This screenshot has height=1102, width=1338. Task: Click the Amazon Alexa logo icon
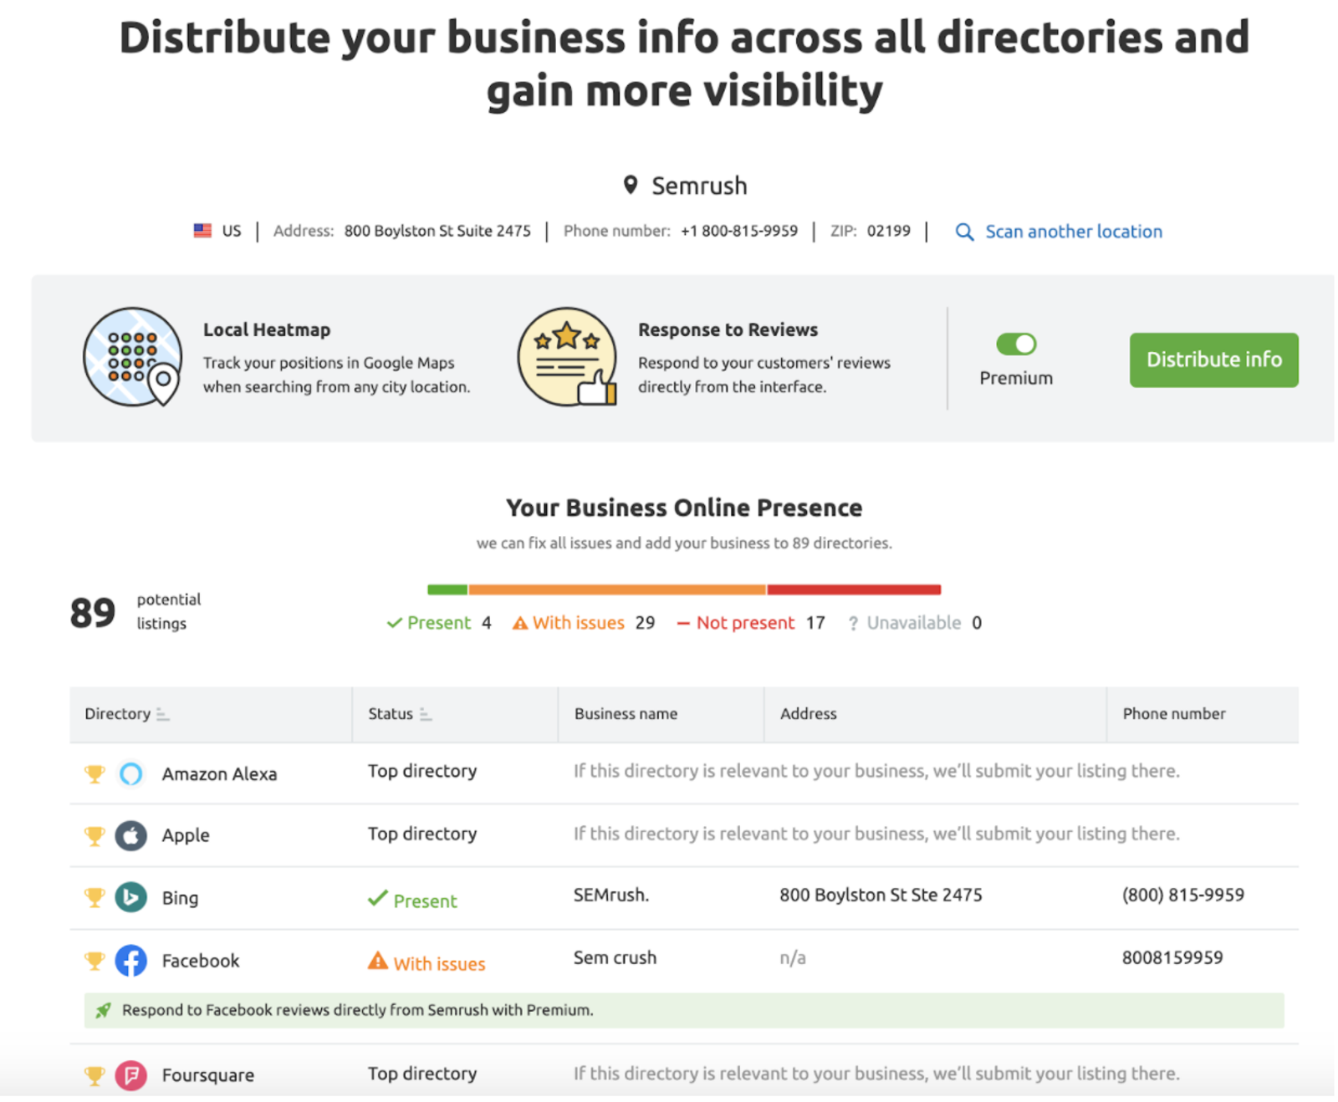pyautogui.click(x=131, y=773)
